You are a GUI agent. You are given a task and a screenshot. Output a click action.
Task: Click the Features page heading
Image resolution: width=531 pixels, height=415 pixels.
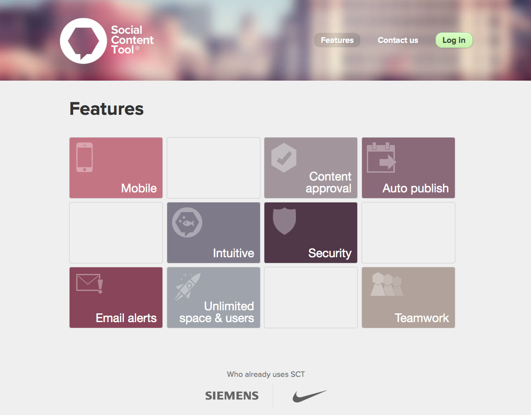106,109
